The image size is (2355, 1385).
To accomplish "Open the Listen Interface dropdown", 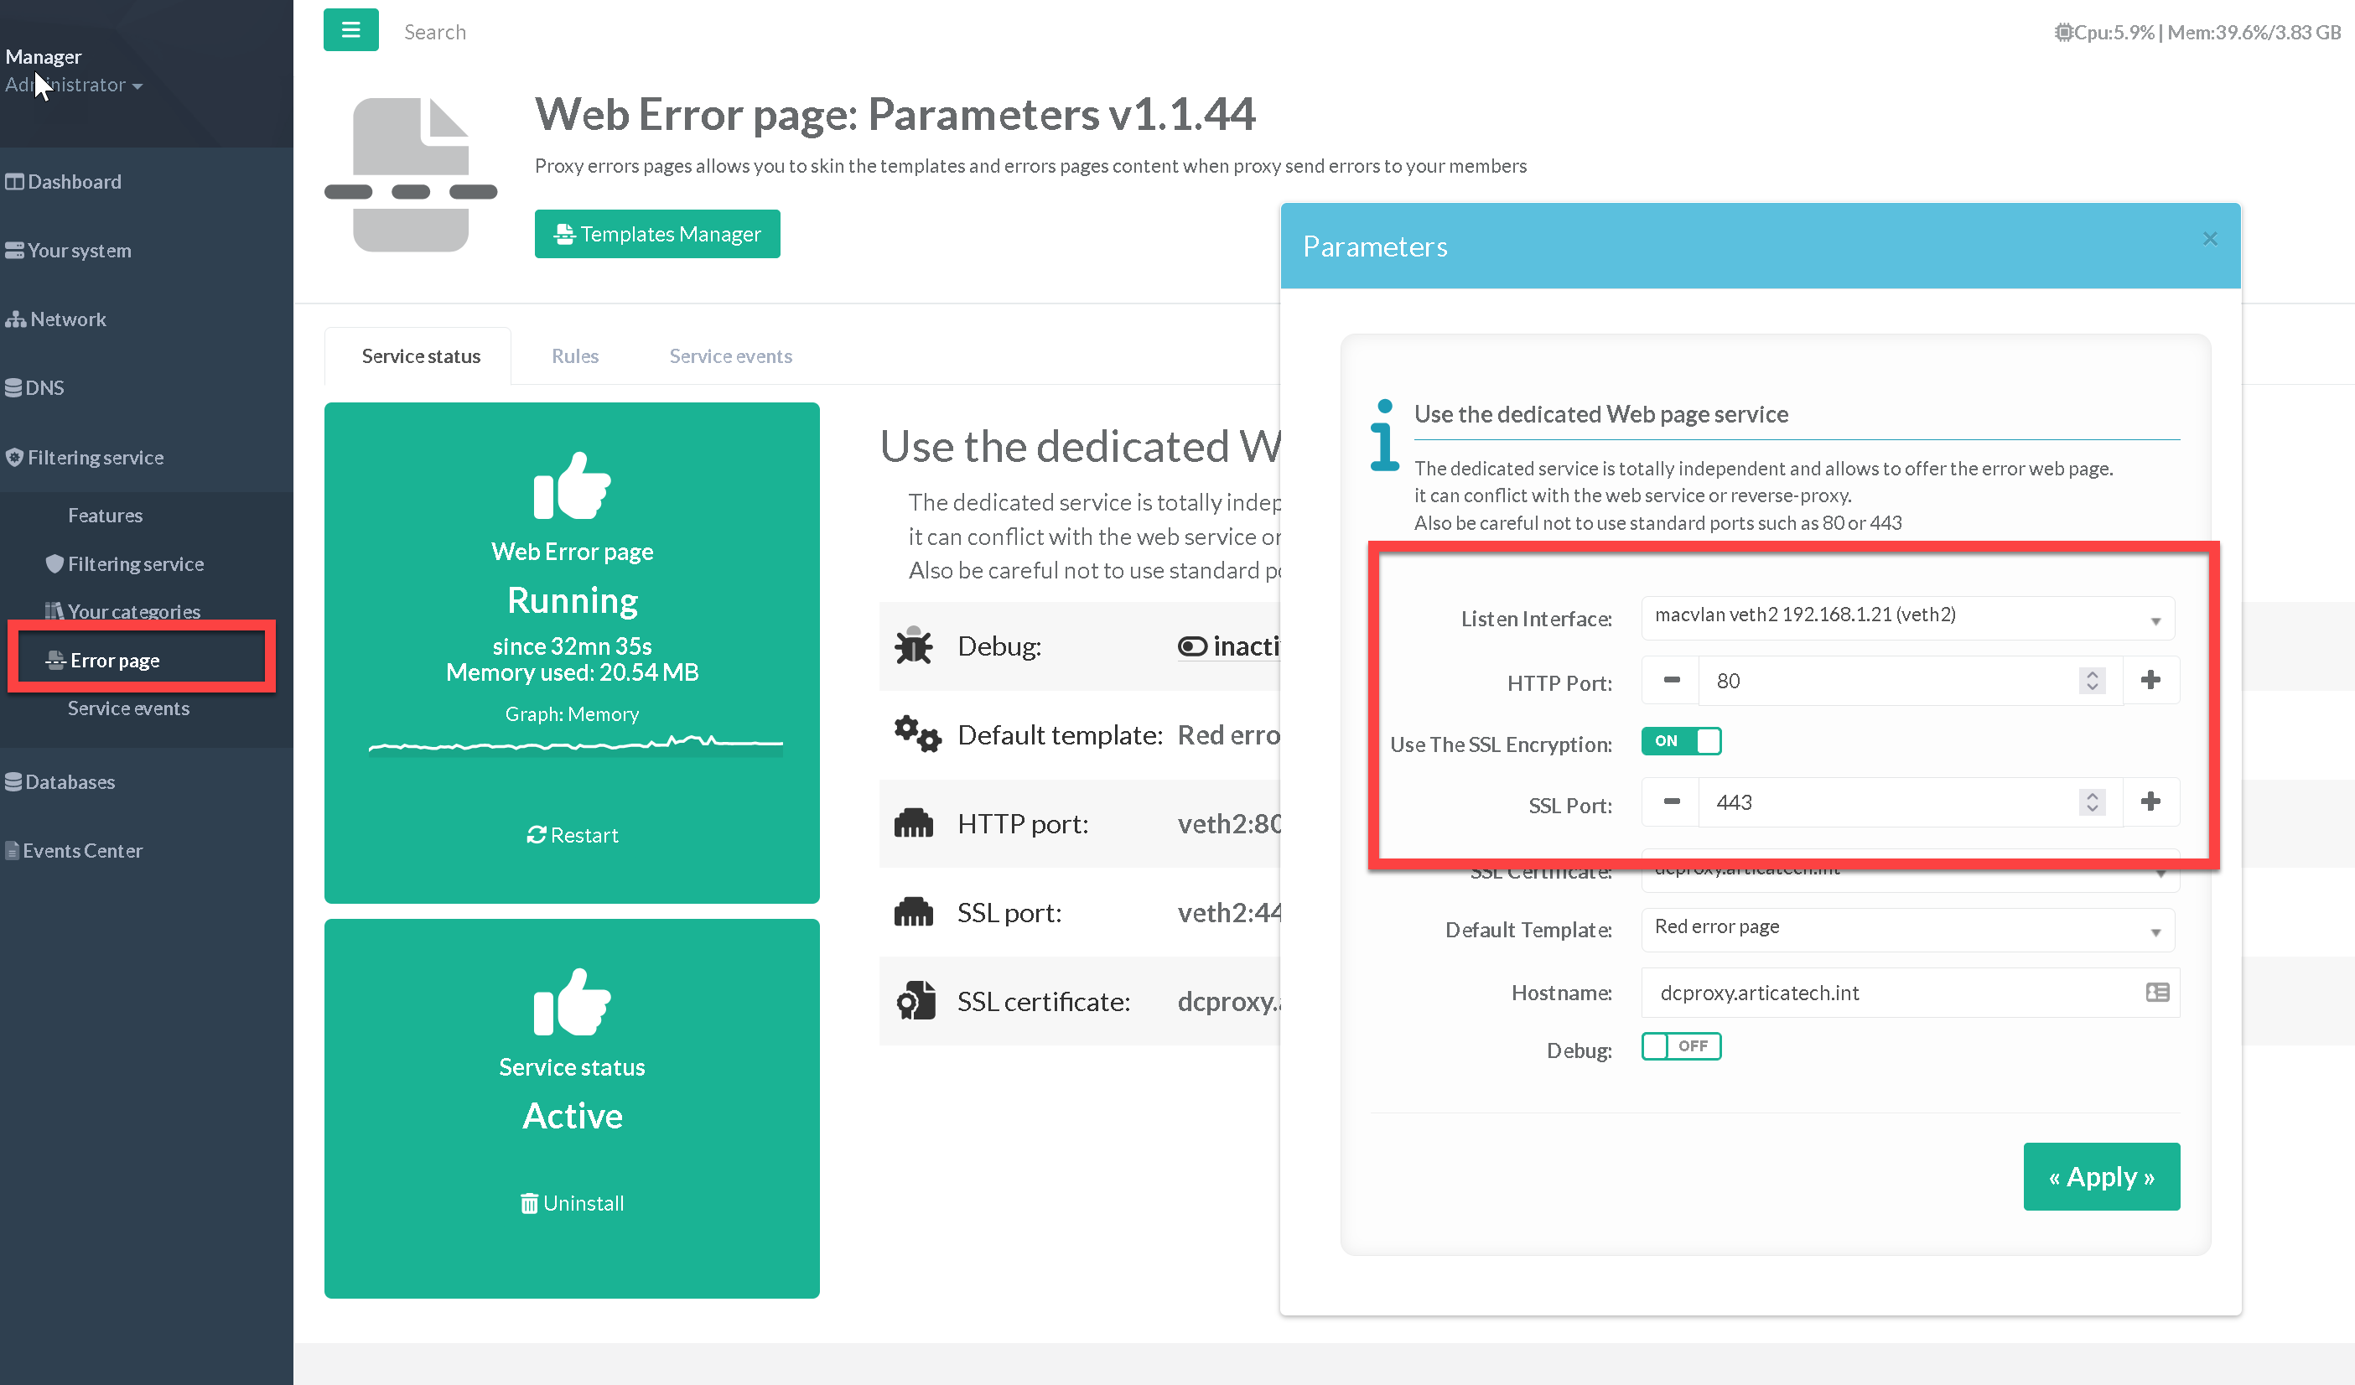I will click(1906, 618).
